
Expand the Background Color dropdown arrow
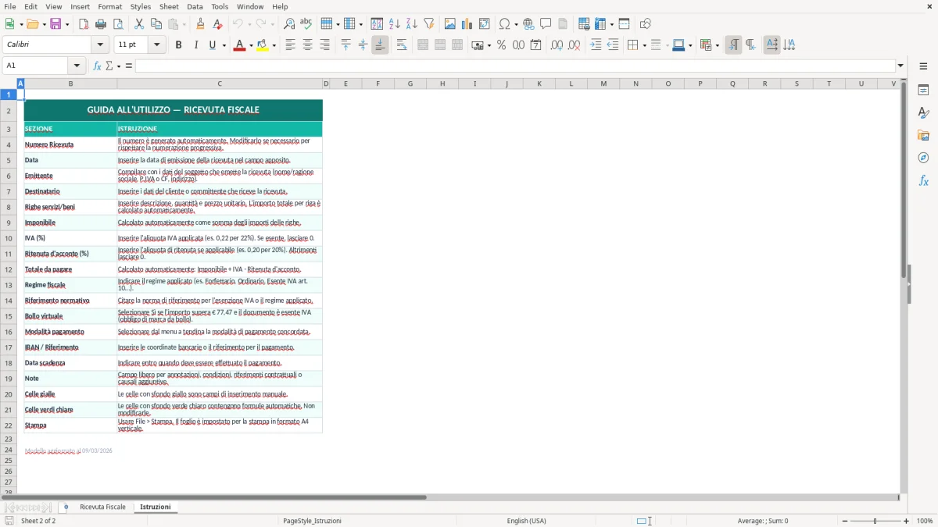pos(274,45)
